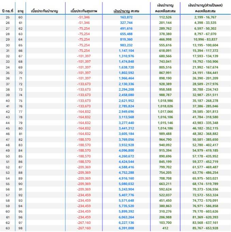Select health premium -75,254 in age 66 row

(84, 51)
